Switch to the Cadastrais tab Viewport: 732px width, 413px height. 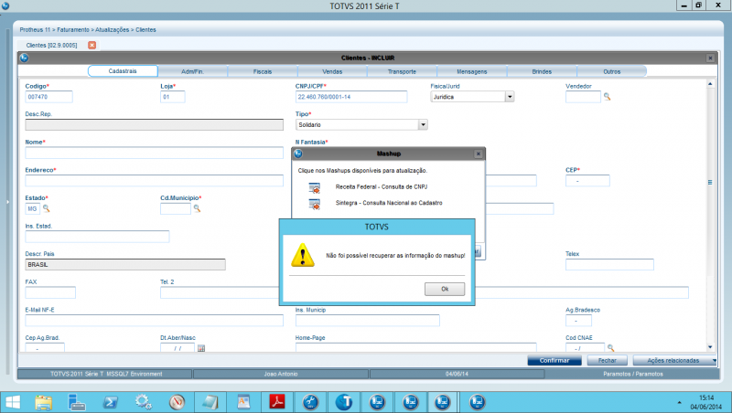tap(123, 71)
